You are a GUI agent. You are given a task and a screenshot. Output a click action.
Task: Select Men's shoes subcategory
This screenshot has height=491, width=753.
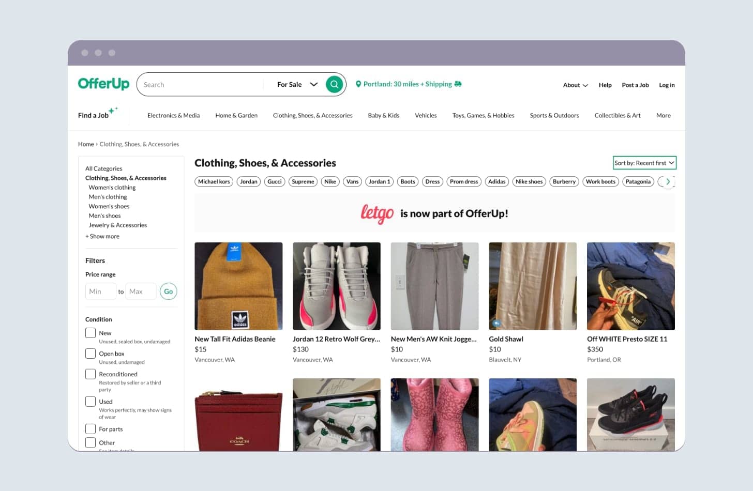(104, 216)
